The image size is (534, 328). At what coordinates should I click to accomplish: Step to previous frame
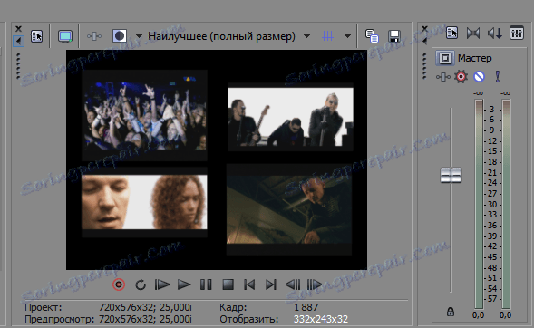click(x=293, y=285)
